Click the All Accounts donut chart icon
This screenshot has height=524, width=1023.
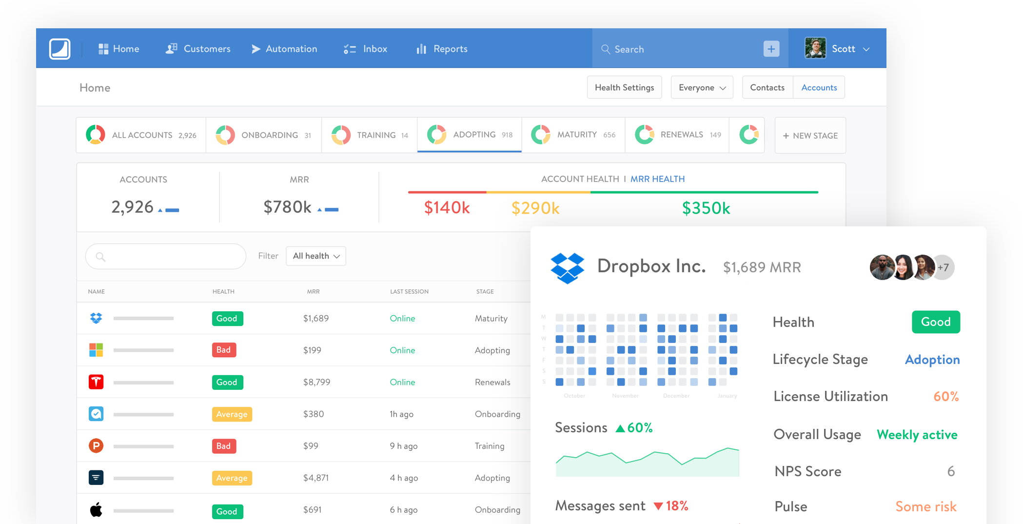click(x=96, y=135)
